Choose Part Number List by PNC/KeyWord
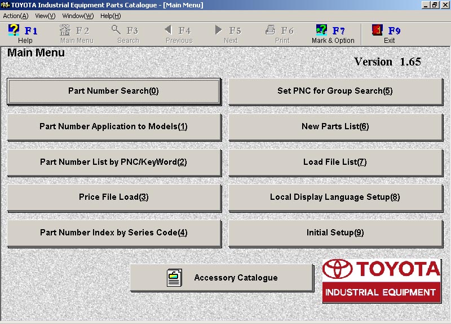 coord(114,162)
